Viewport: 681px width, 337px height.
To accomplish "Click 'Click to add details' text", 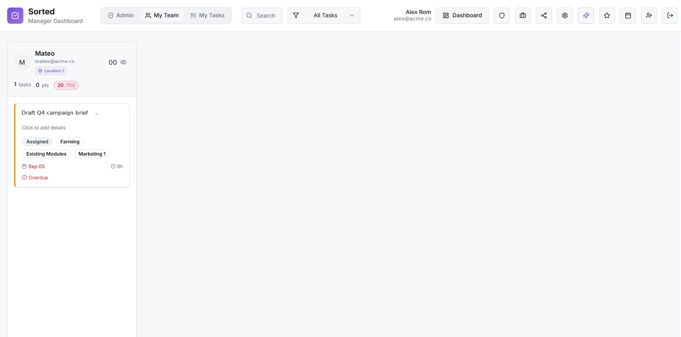I will [44, 128].
